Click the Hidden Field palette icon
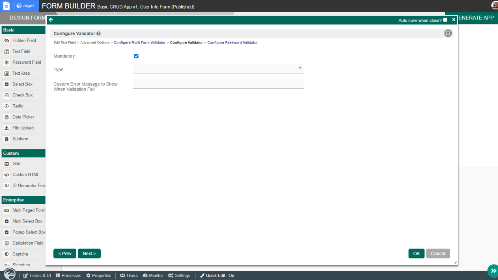This screenshot has width=498, height=280. [7, 40]
